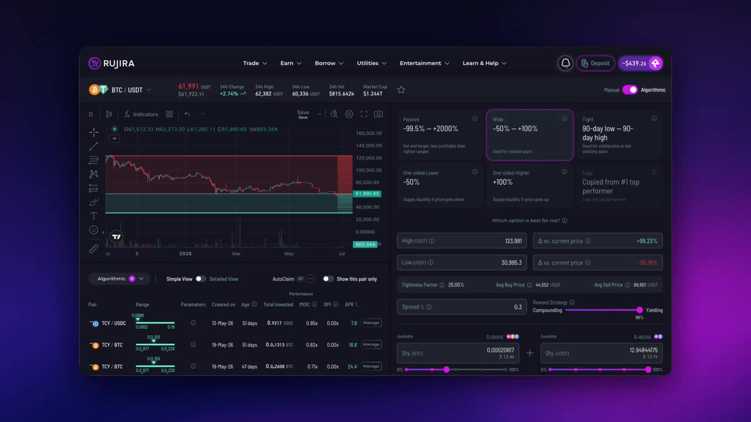Open the Earn menu
The width and height of the screenshot is (751, 422).
click(291, 63)
